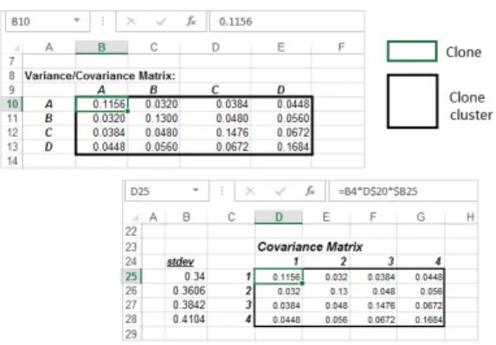Select cell E13 containing 0.1684 in row 13
This screenshot has height=345, width=496.
[x=281, y=146]
